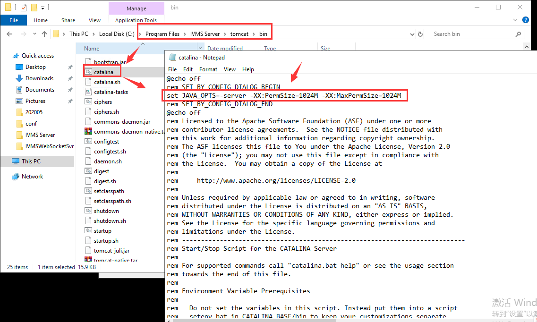This screenshot has width=537, height=322.
Task: Select catalina.sh in the file list
Action: point(107,82)
